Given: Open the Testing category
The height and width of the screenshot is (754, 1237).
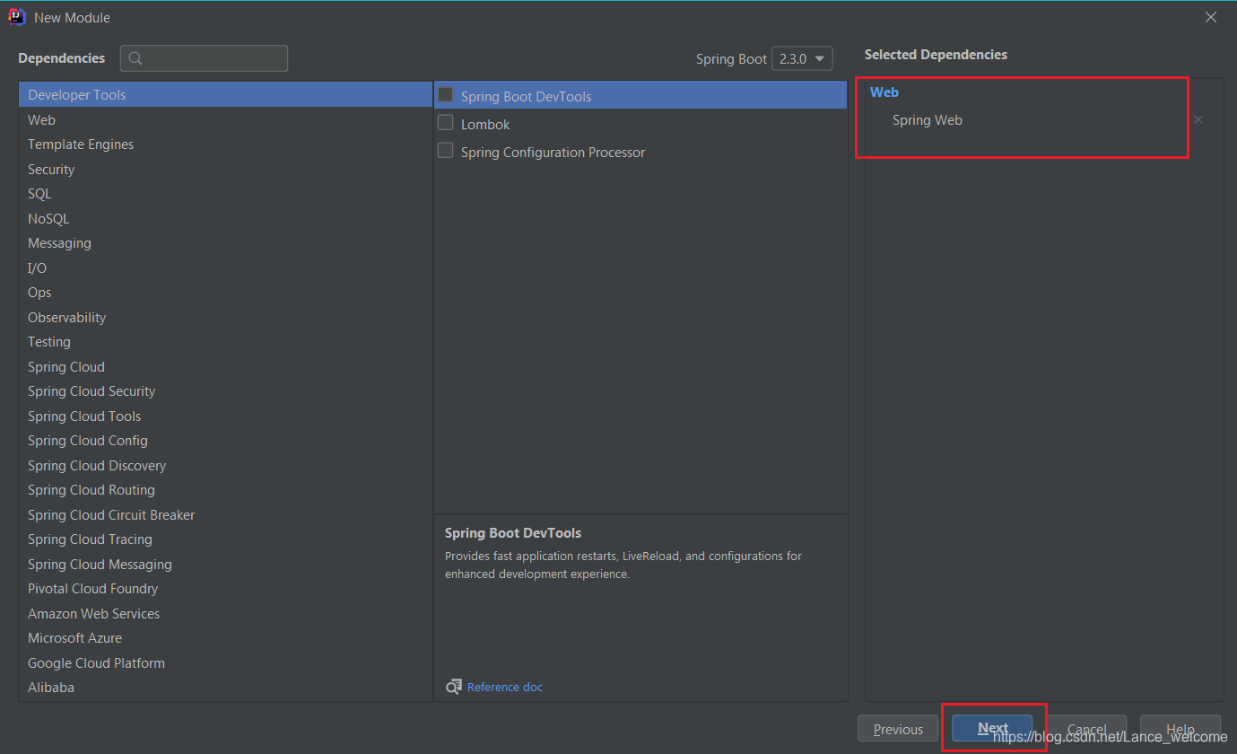Looking at the screenshot, I should click(x=225, y=342).
